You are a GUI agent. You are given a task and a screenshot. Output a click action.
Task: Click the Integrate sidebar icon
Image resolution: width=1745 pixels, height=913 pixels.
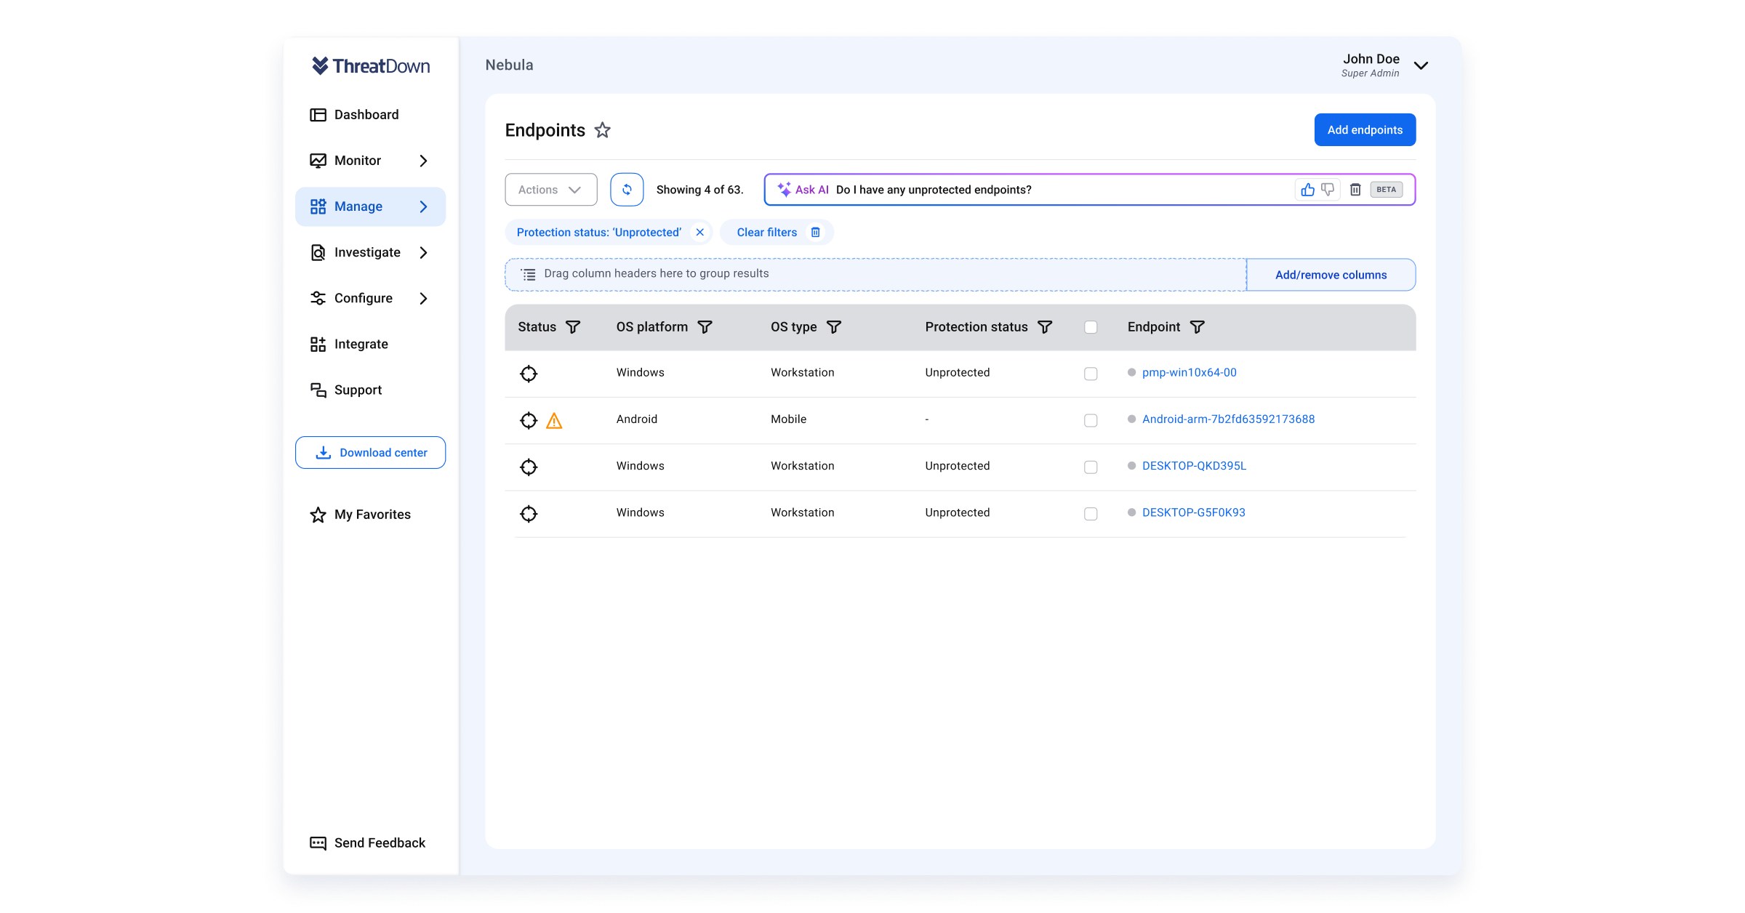pos(318,345)
